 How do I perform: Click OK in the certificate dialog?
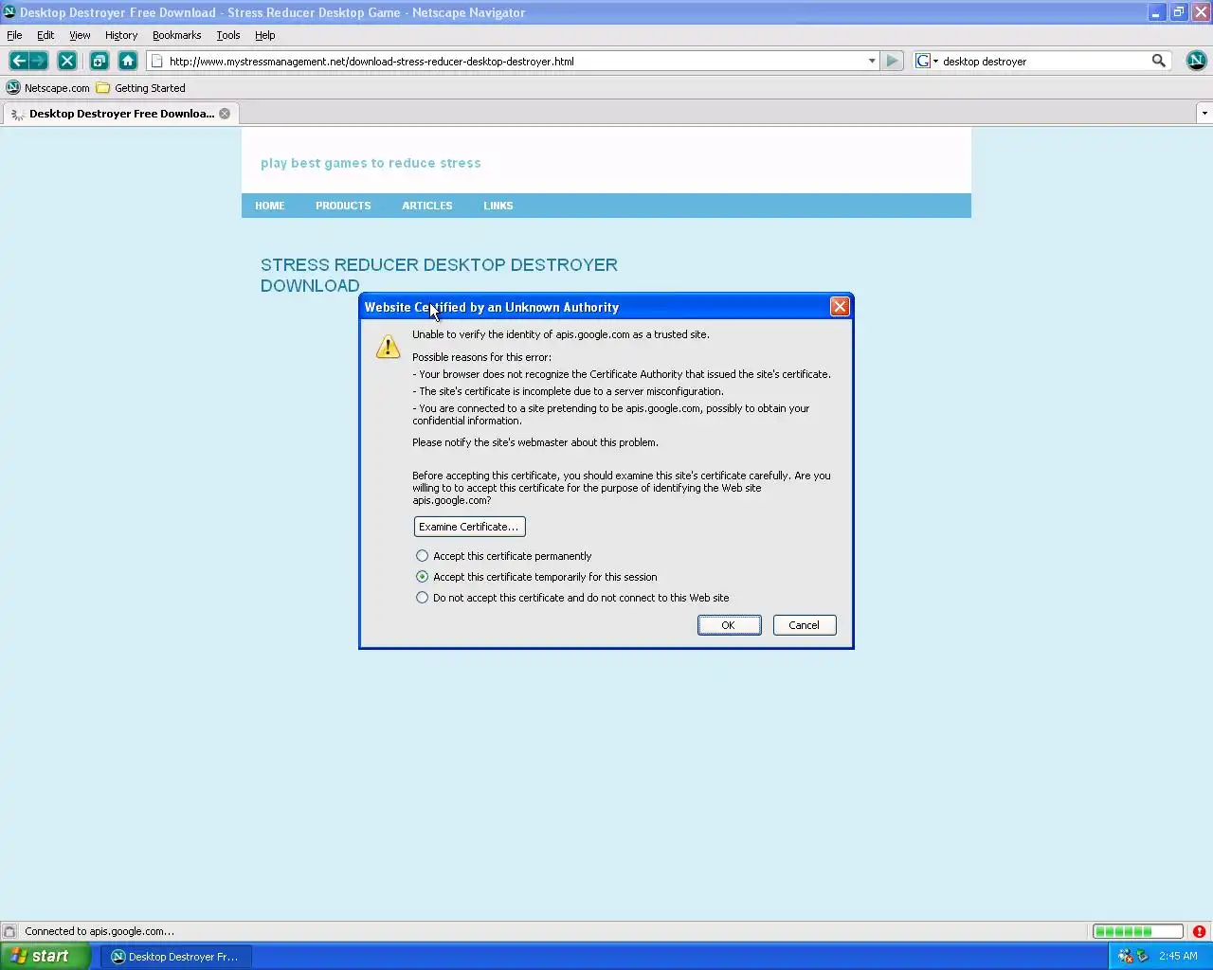click(729, 625)
